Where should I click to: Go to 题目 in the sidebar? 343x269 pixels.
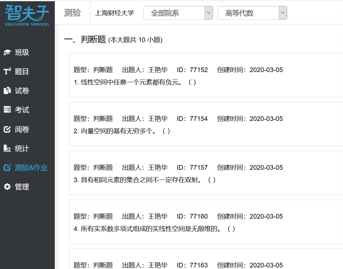click(x=22, y=71)
